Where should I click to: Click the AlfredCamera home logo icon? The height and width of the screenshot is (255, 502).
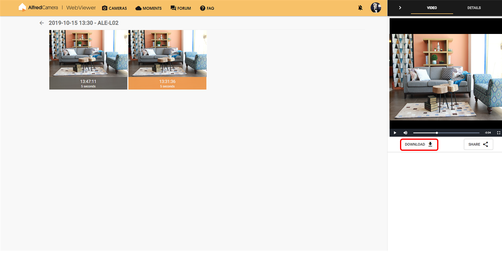pyautogui.click(x=22, y=7)
